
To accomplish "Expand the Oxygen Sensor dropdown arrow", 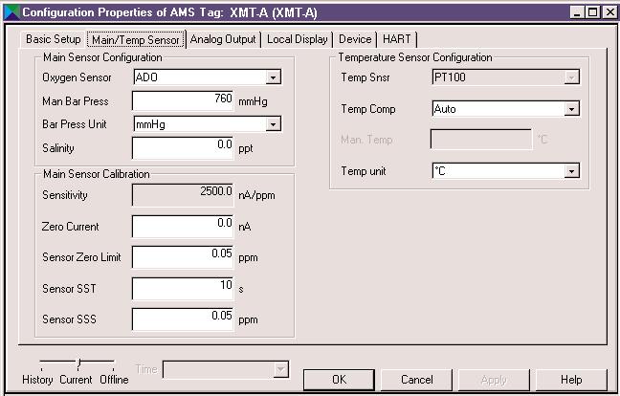I will (x=273, y=77).
